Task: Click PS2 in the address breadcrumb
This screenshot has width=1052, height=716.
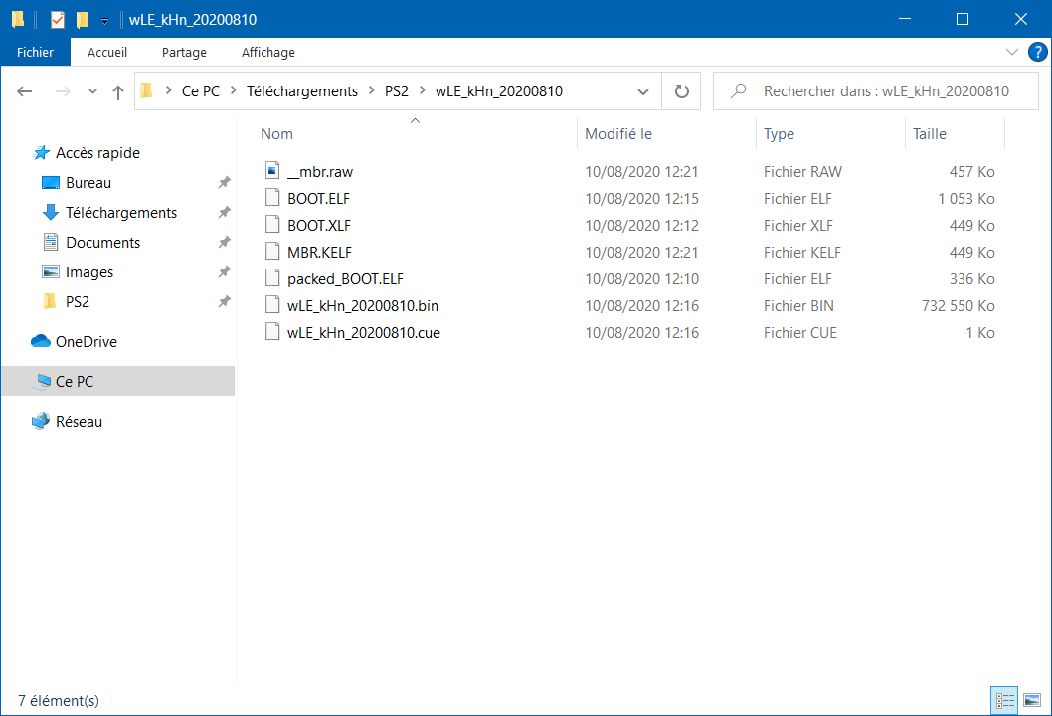Action: click(x=397, y=91)
